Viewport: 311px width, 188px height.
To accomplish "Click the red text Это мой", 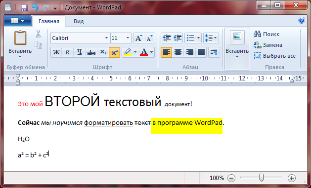I will 30,104.
